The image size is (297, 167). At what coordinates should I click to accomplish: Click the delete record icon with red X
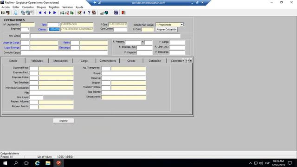point(67,13)
